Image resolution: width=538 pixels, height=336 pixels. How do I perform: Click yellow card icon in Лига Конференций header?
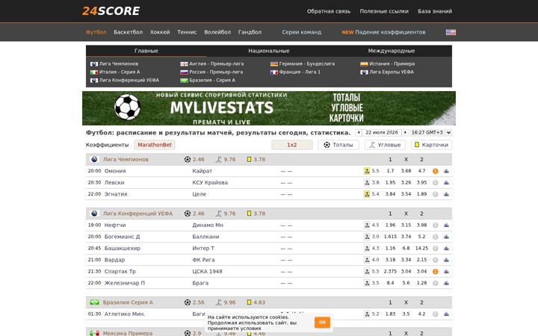pos(249,214)
